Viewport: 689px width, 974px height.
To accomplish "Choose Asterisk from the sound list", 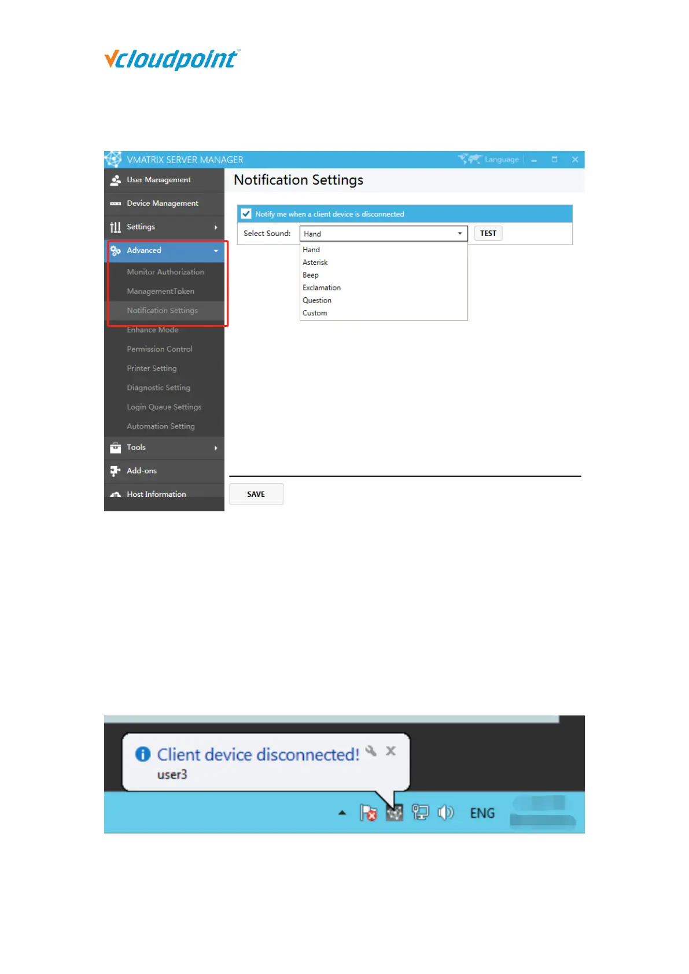I will [x=384, y=263].
